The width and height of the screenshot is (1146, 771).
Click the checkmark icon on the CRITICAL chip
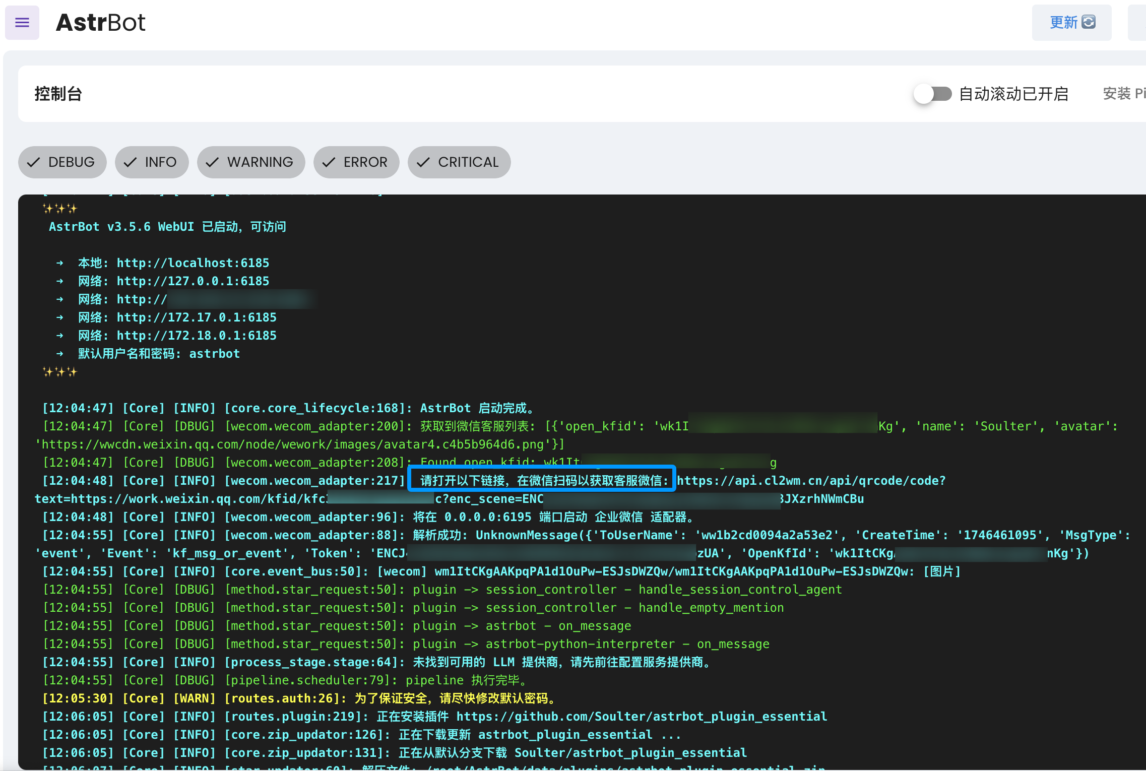(423, 162)
